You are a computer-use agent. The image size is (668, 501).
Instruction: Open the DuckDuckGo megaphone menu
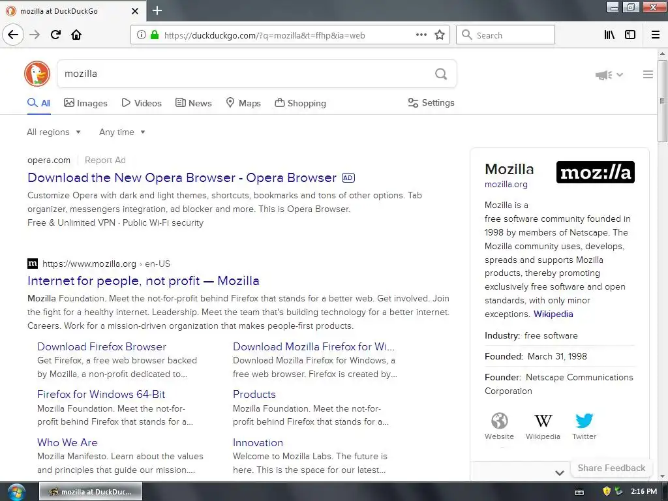(609, 75)
